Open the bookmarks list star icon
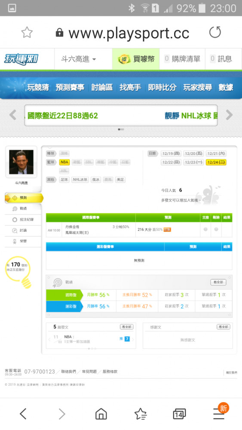Screen dimensions: 242x430 [140, 414]
